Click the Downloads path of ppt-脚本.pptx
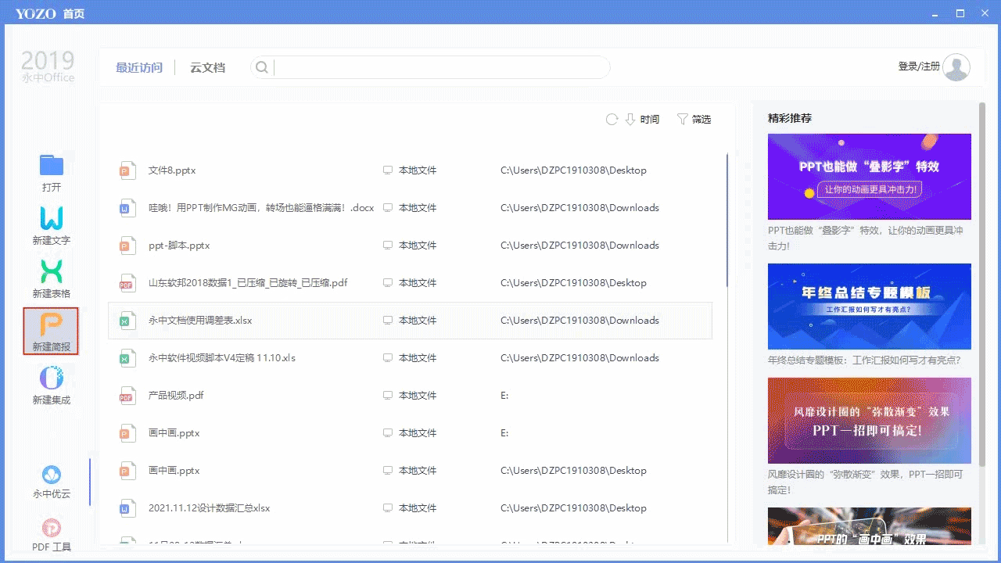Image resolution: width=1001 pixels, height=563 pixels. [x=579, y=246]
